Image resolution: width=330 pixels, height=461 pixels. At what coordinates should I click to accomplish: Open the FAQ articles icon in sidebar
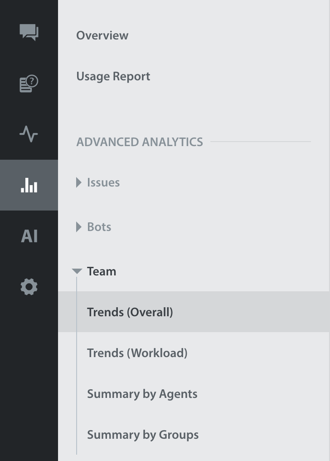[x=29, y=84]
